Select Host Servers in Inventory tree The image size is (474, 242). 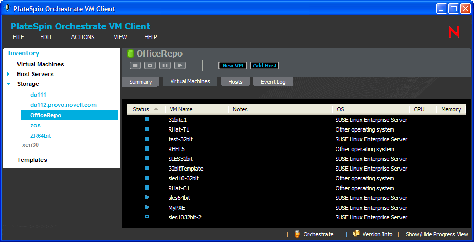tap(35, 74)
